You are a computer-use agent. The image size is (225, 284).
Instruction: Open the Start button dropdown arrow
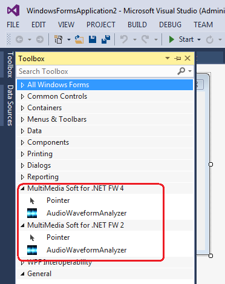click(199, 39)
